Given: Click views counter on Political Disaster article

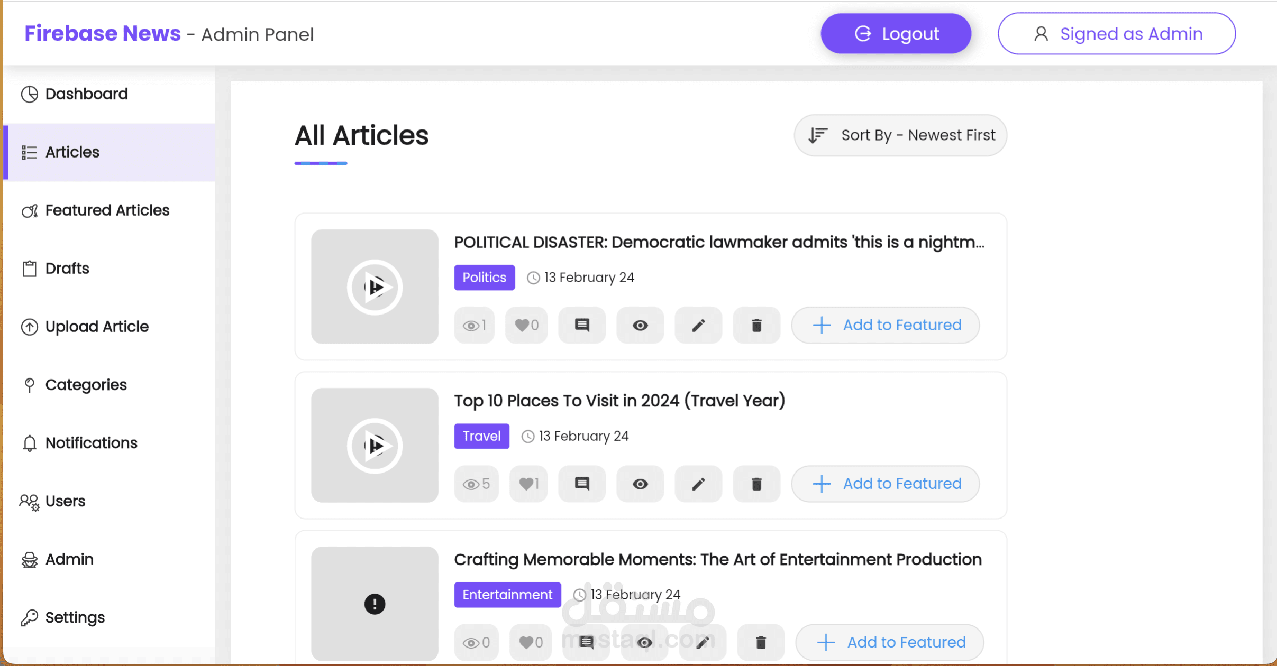Looking at the screenshot, I should click(474, 325).
